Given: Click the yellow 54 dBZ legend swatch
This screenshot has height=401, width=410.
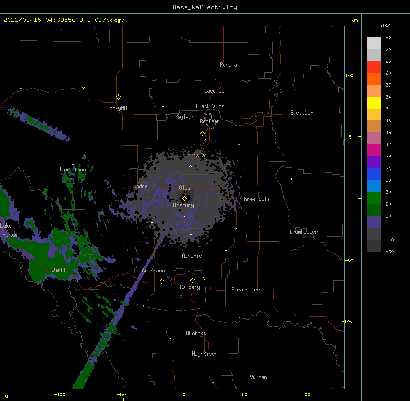Looking at the screenshot, I should (374, 102).
